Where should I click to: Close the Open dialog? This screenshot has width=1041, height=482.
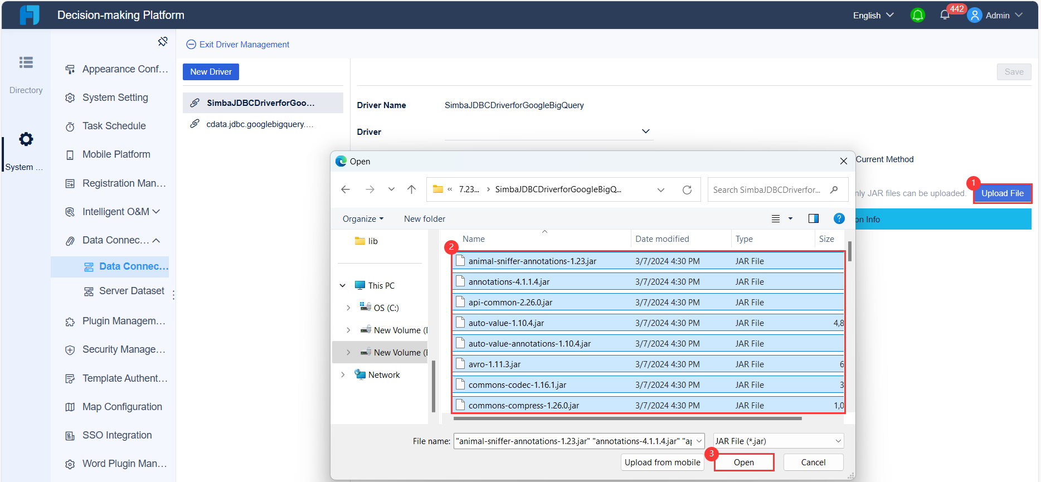click(844, 161)
